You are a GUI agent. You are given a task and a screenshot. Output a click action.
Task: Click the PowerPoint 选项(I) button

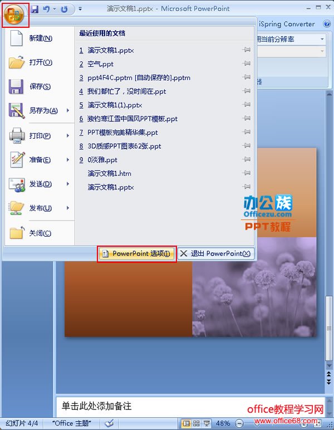(136, 253)
